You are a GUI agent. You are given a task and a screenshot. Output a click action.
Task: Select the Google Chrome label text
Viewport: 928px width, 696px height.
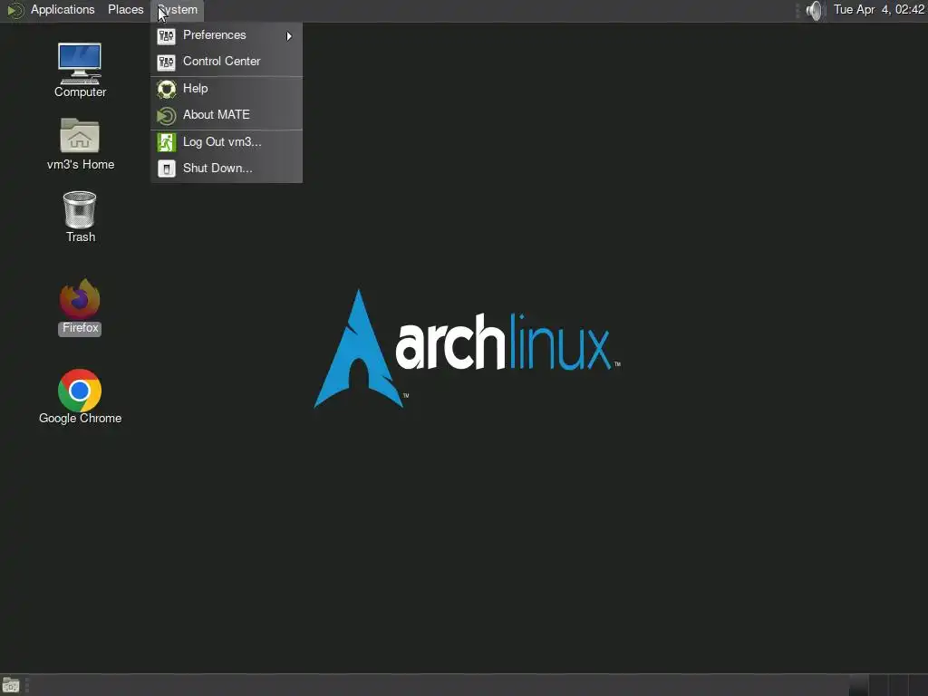point(80,419)
